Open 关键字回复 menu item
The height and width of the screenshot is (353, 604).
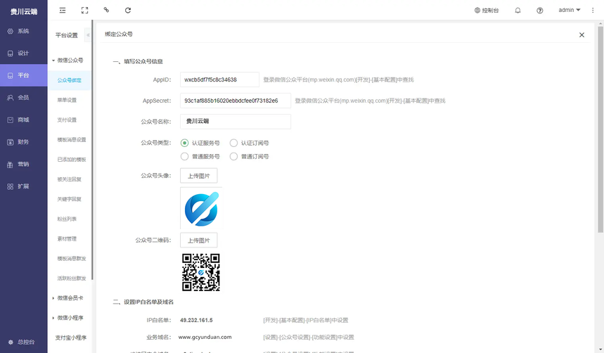pyautogui.click(x=70, y=199)
